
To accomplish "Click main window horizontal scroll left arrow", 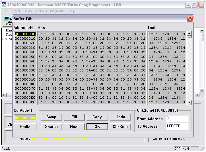I will [4, 95].
